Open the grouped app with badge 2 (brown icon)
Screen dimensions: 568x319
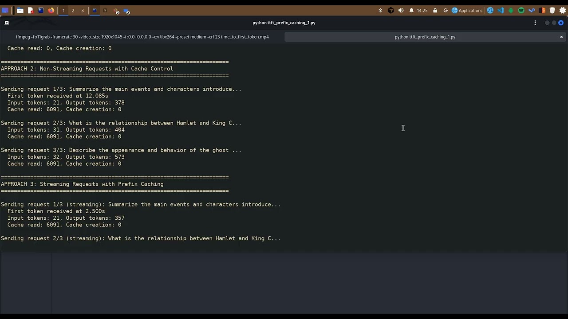coord(116,11)
